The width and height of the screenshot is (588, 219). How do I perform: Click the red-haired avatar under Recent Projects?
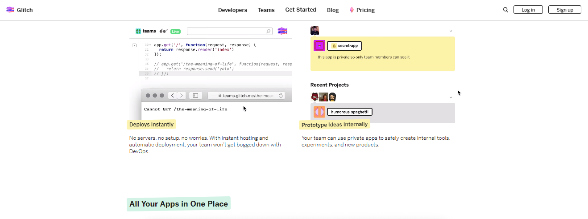coord(315,97)
